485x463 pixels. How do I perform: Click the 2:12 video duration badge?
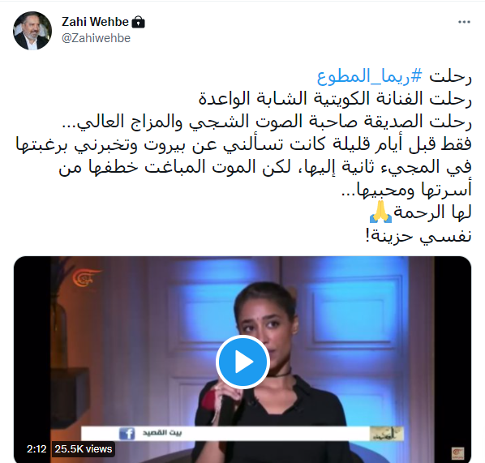point(36,448)
